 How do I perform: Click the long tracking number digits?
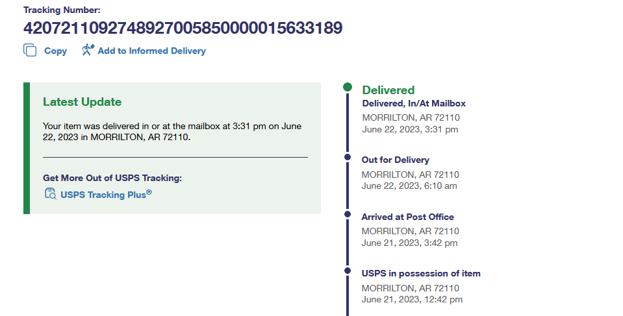[183, 29]
